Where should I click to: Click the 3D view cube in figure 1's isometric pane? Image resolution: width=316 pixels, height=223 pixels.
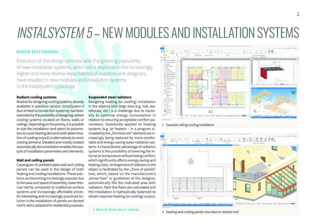click(x=293, y=92)
